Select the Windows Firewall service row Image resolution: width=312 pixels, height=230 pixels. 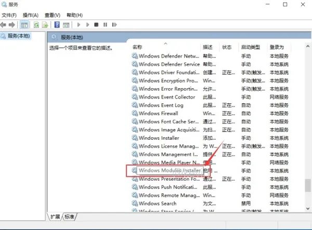(x=158, y=113)
